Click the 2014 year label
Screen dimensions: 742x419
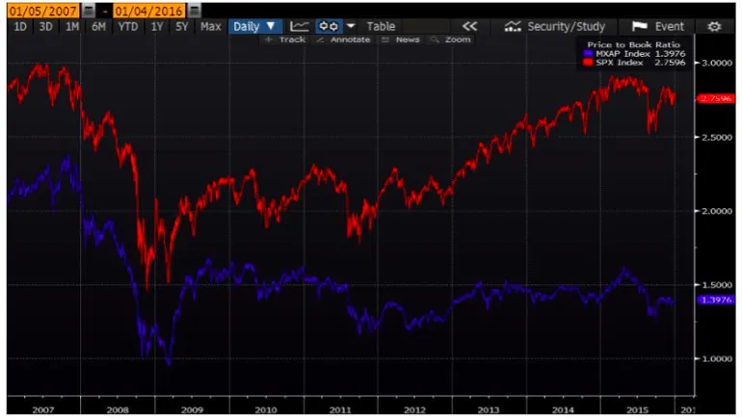563,410
